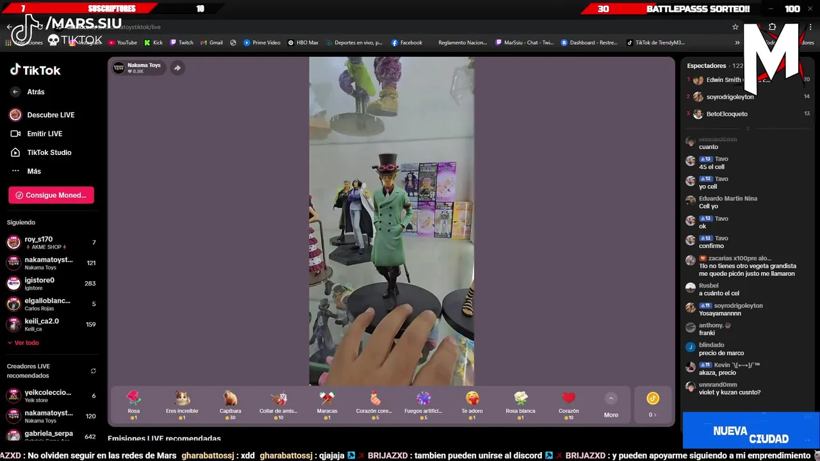This screenshot has width=820, height=461.
Task: Open Facebook bookmark
Action: [407, 43]
